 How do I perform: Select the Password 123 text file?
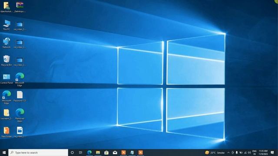(20, 96)
